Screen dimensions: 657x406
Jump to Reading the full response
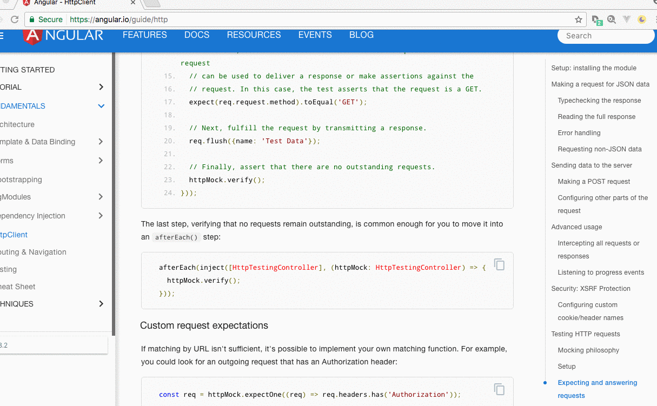coord(596,117)
